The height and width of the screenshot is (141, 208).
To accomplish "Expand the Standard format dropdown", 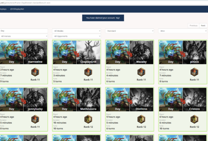I will pos(130,31).
